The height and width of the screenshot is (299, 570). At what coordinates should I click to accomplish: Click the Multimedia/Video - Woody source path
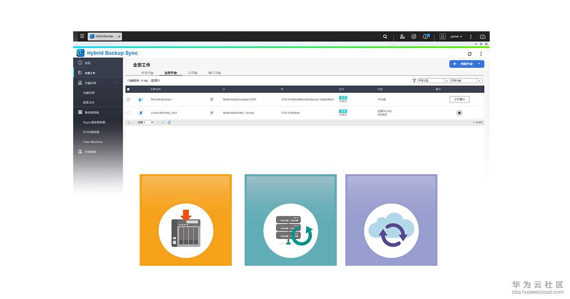(x=238, y=113)
